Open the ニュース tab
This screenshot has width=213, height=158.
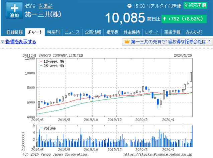[x=72, y=32]
